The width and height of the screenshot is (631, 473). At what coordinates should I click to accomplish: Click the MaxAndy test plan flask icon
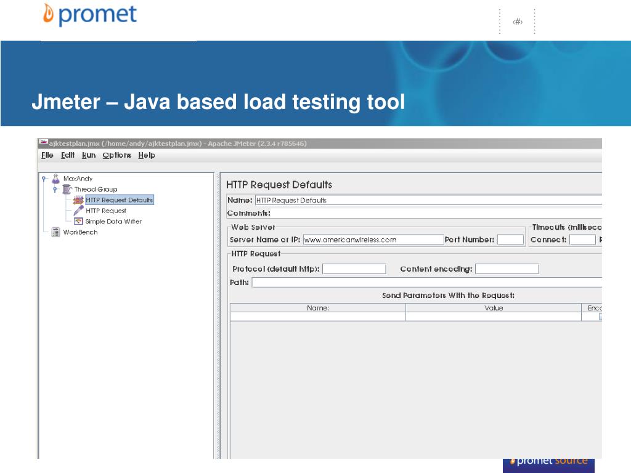point(55,179)
